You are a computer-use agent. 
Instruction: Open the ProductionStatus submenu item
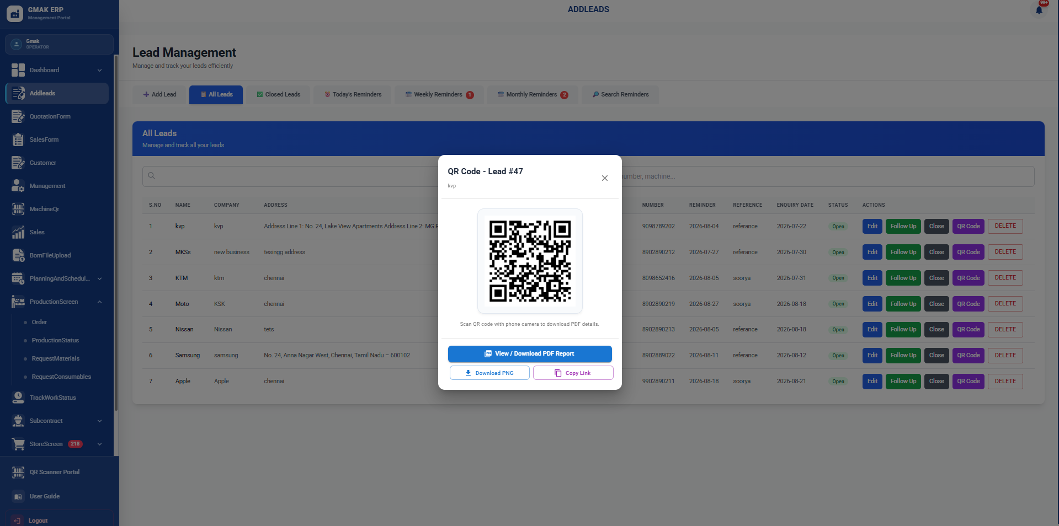55,340
